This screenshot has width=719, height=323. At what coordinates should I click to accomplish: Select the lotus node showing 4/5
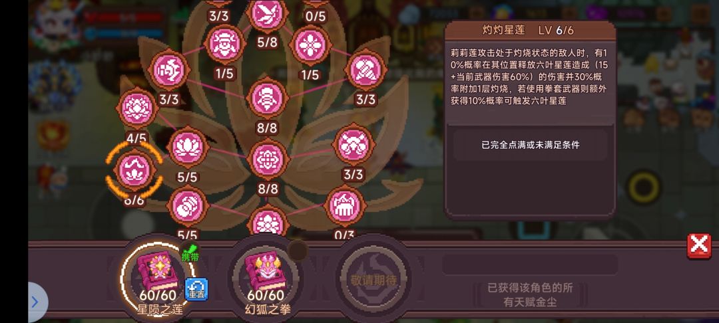click(x=137, y=109)
